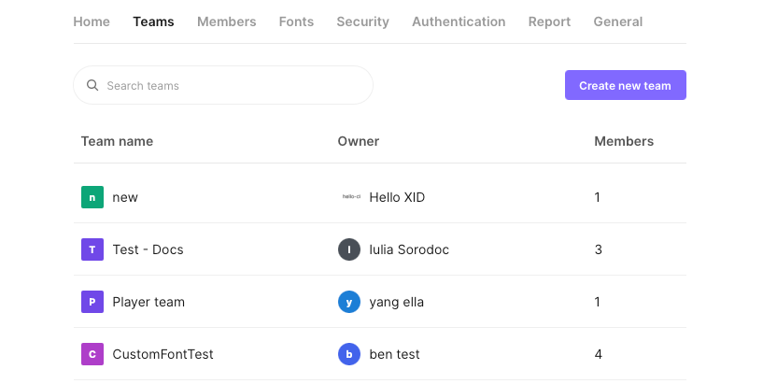Viewport: 763px width, 384px height.
Task: Click the green 'n' team icon
Action: click(92, 197)
